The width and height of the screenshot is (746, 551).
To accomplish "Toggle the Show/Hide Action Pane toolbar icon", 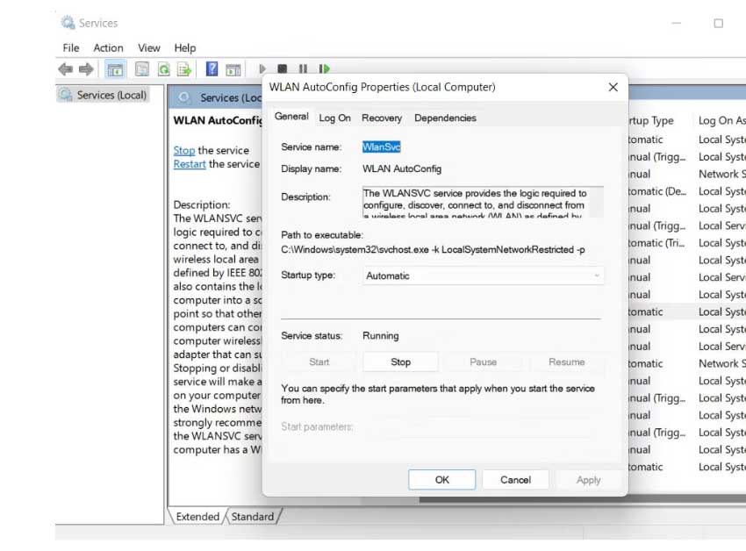I will tap(233, 69).
